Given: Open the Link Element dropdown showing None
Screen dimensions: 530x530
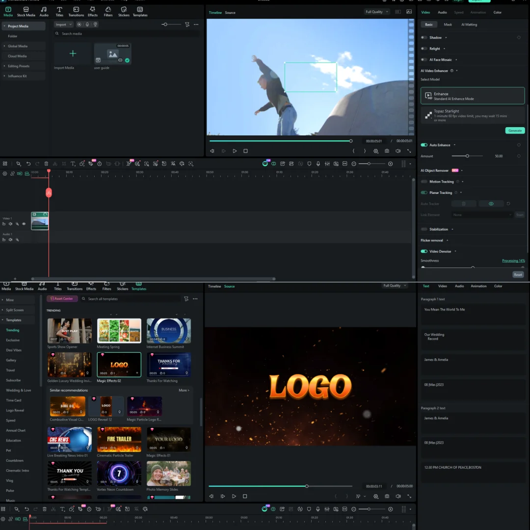Looking at the screenshot, I should (482, 215).
